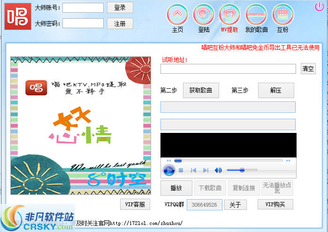Viewport: 328px width, 232px height.
Task: Open the 主页 home icon
Action: (177, 15)
